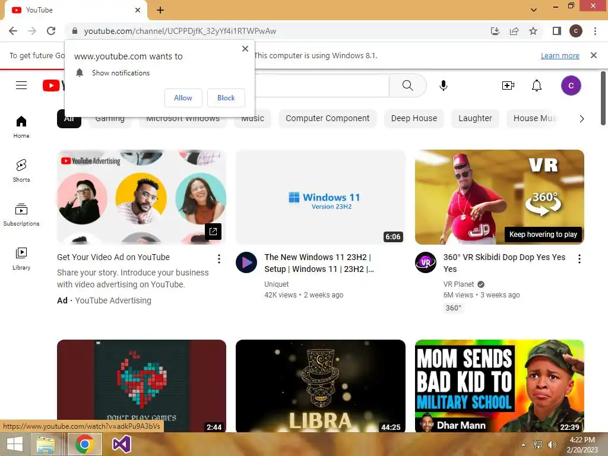View site information lock icon
The height and width of the screenshot is (456, 608).
[x=75, y=31]
